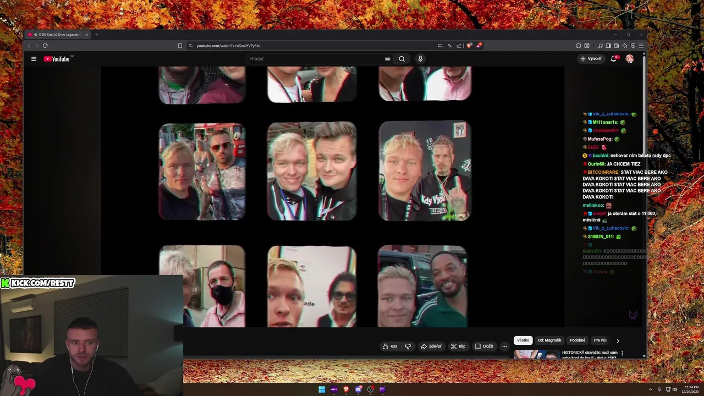Open YouTube notifications bell
704x396 pixels.
(614, 59)
